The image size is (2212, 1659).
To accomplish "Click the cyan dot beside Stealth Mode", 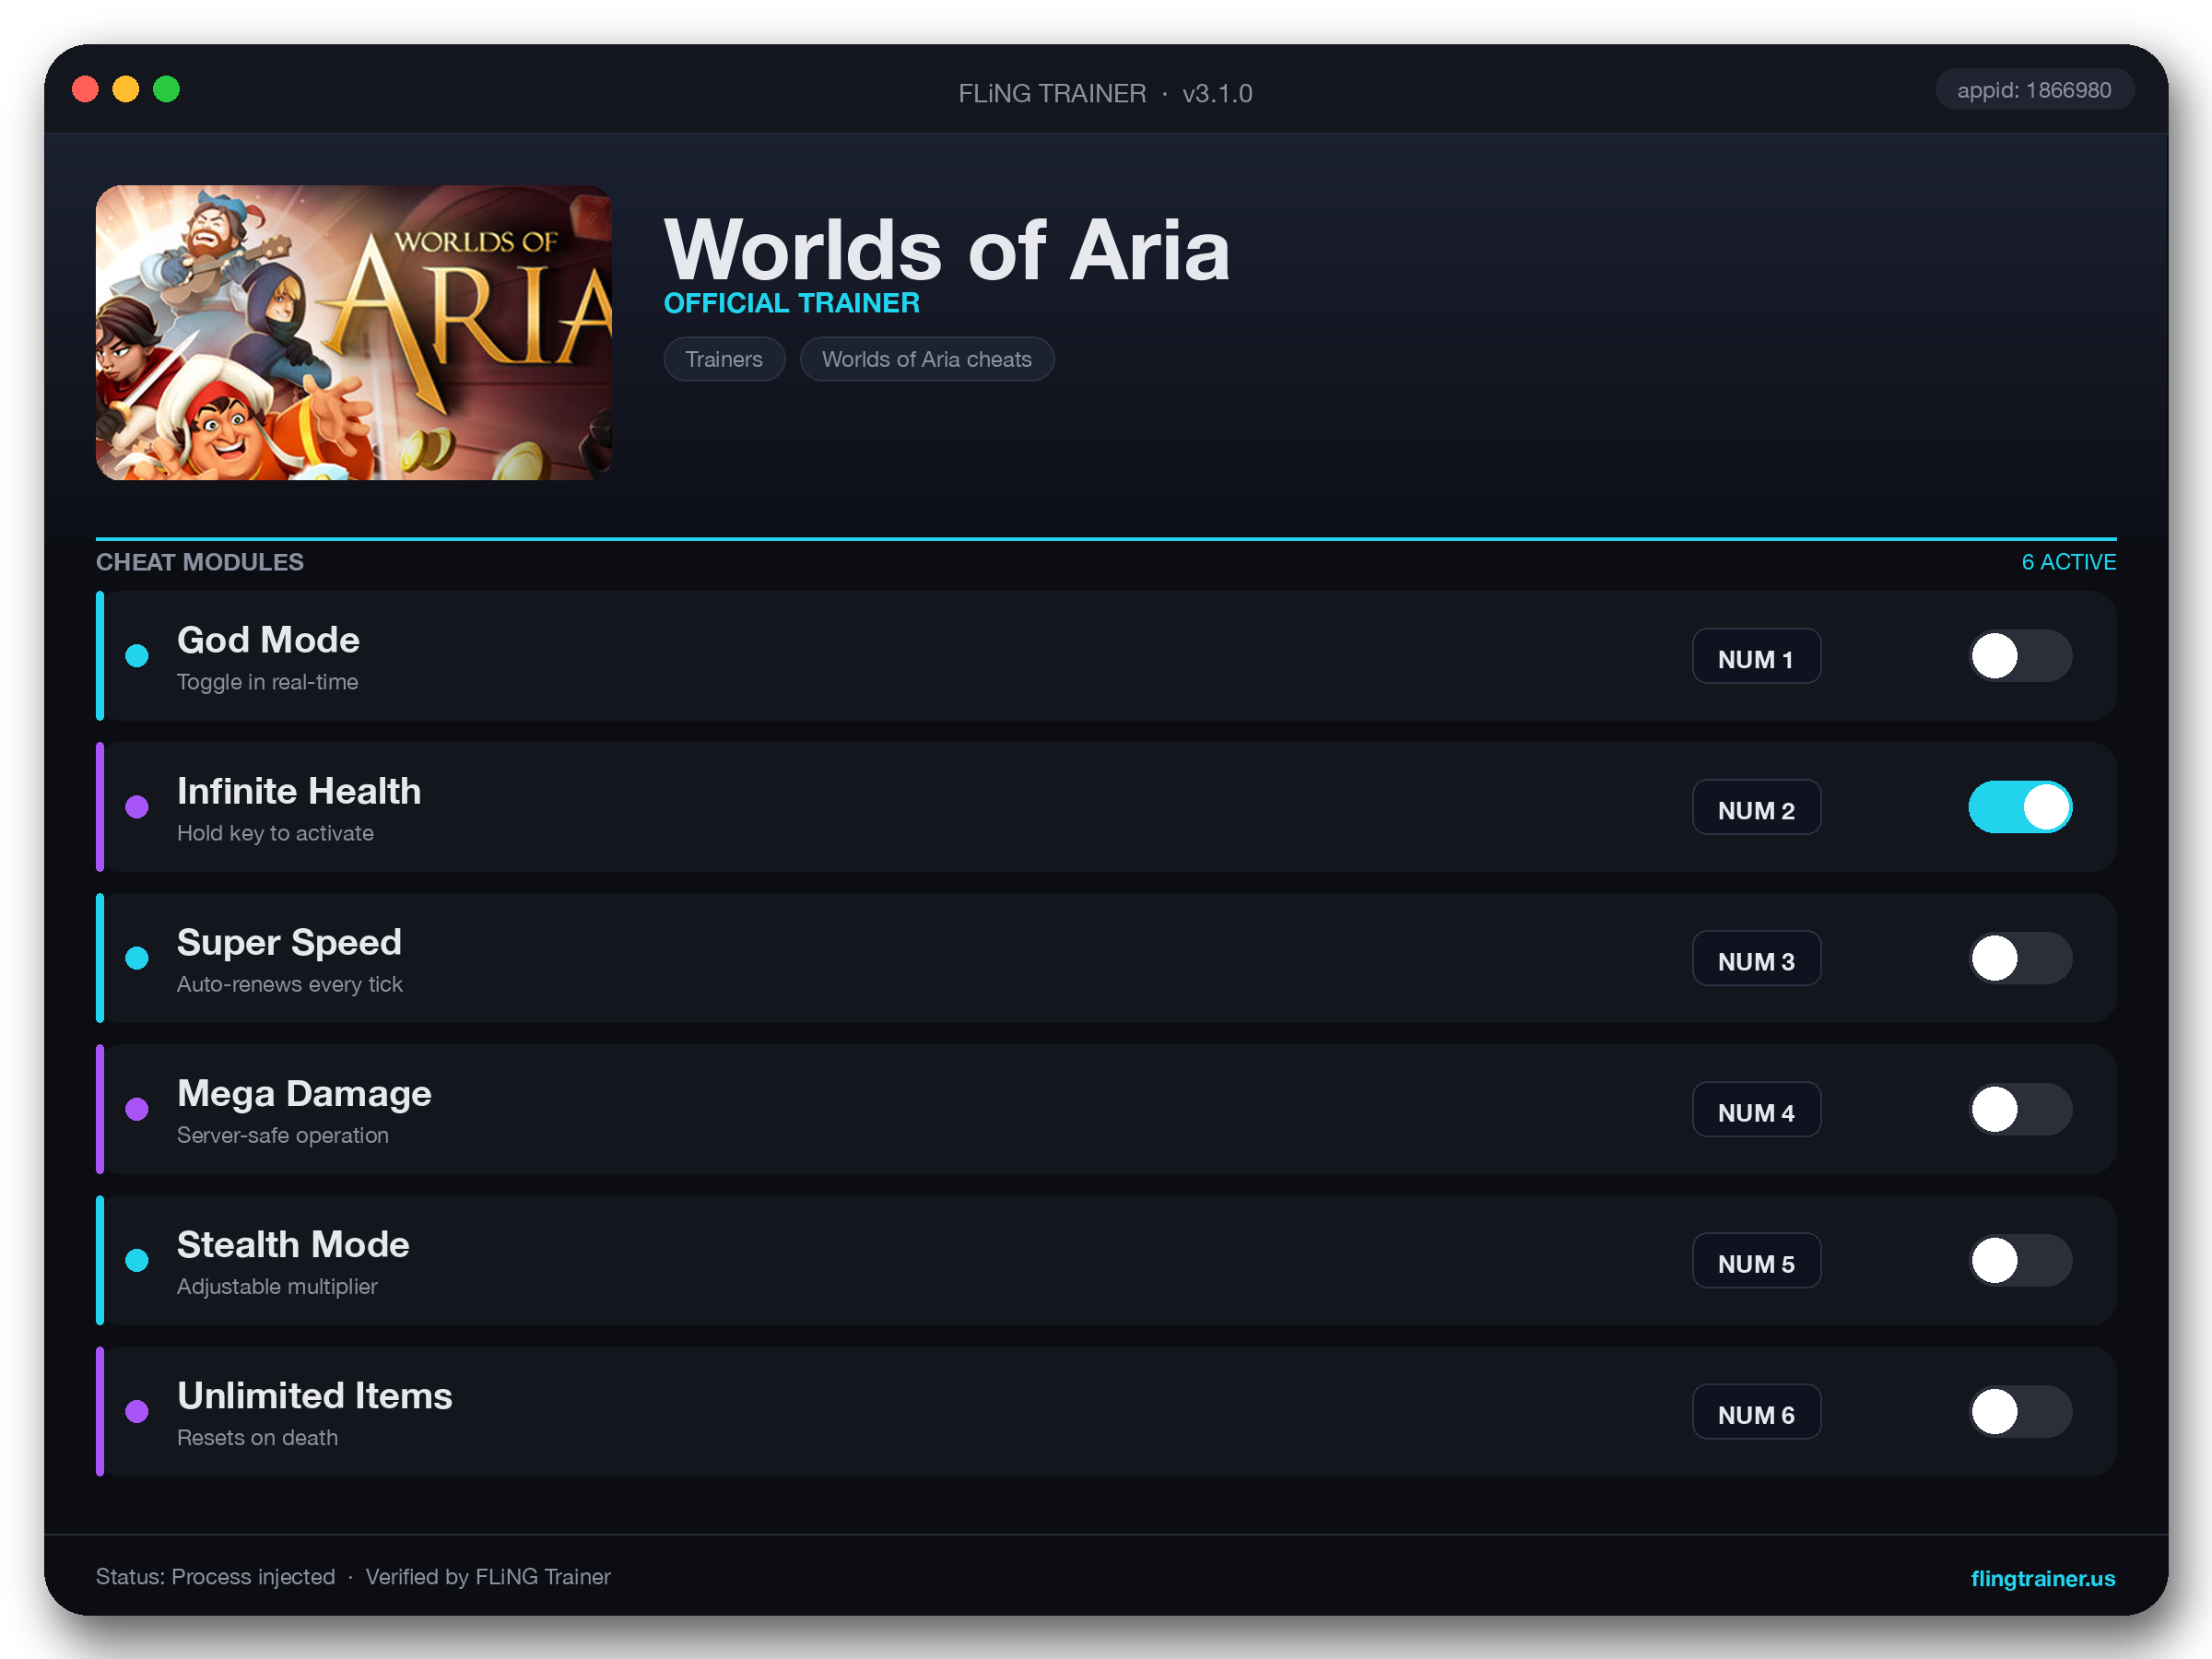I will coord(137,1260).
